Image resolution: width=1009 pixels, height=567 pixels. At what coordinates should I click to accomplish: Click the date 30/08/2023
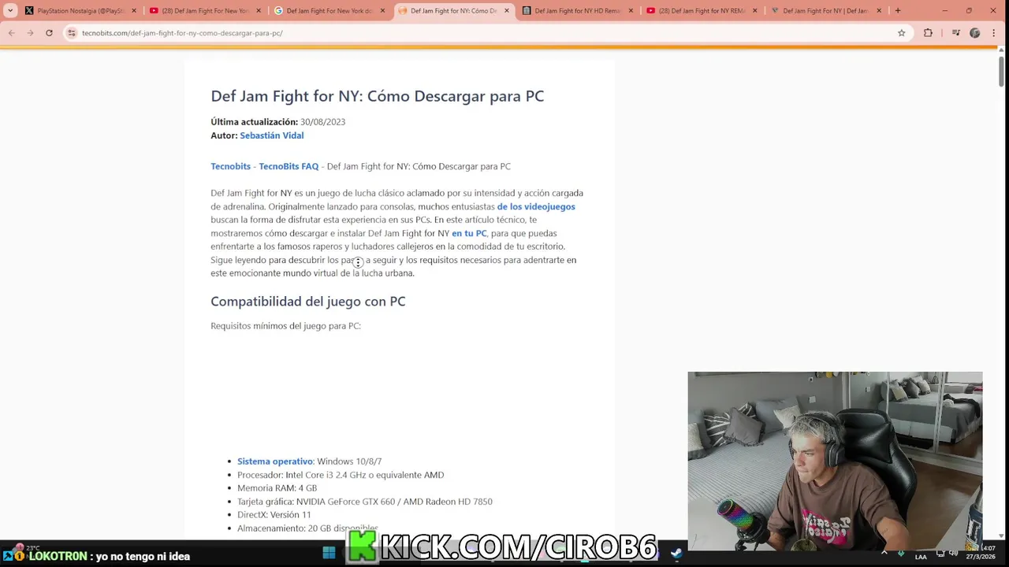[x=322, y=122]
